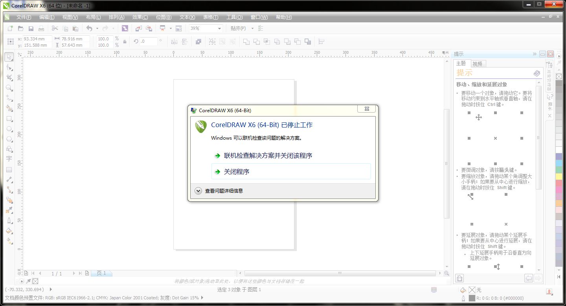Click the hints panel vertical scrollbar
The height and width of the screenshot is (306, 566).
[x=539, y=137]
